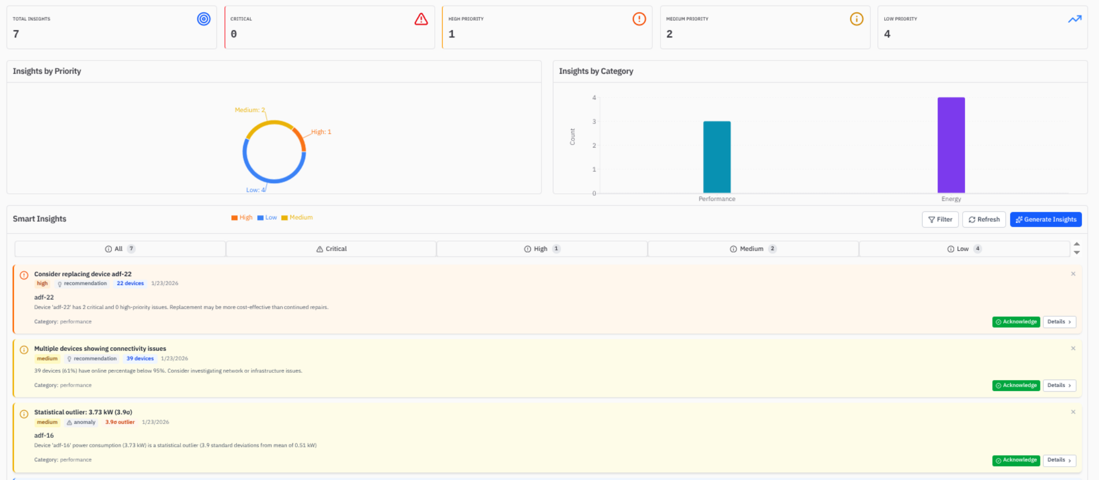Screen dimensions: 1099x480
Task: Click the exclamation icon on High Priority card
Action: [638, 18]
